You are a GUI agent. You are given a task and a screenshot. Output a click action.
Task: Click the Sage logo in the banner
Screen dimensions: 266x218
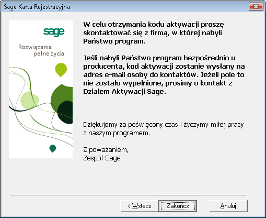point(54,32)
